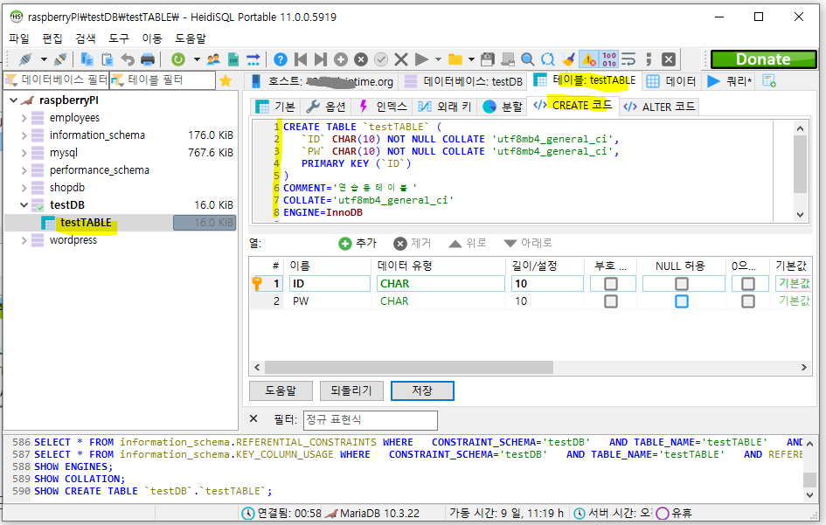Click the 도움말 button below the column grid
Screen dimensions: 826x525
281,390
